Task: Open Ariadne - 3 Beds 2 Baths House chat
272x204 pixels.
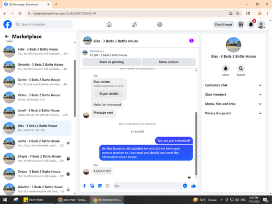Action: coord(36,189)
